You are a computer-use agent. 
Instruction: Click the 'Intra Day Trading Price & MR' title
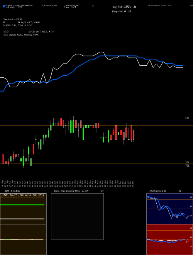point(71,191)
